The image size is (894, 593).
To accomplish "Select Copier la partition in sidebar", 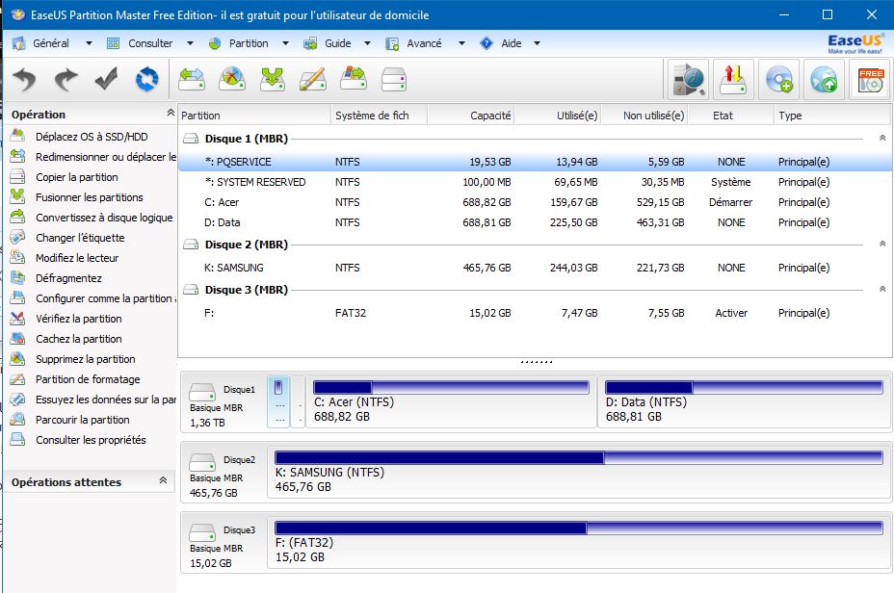I will coord(76,177).
